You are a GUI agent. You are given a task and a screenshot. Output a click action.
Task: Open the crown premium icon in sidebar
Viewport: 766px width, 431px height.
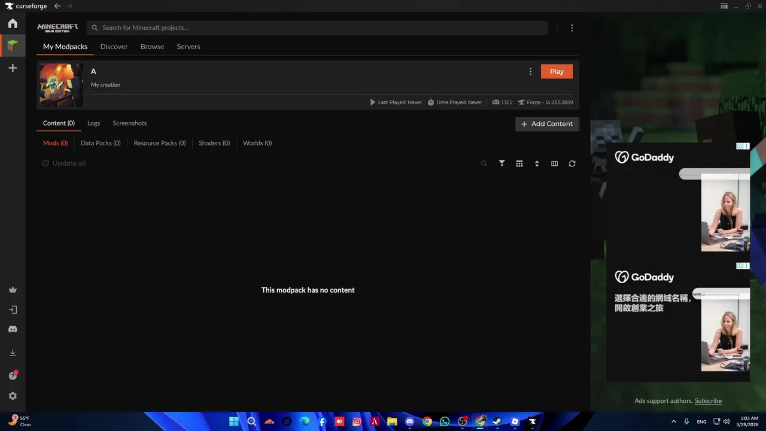[13, 290]
